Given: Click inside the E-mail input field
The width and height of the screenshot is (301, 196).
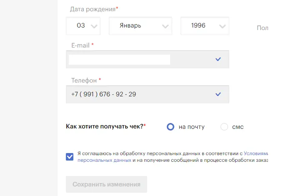Looking at the screenshot, I should [148, 59].
